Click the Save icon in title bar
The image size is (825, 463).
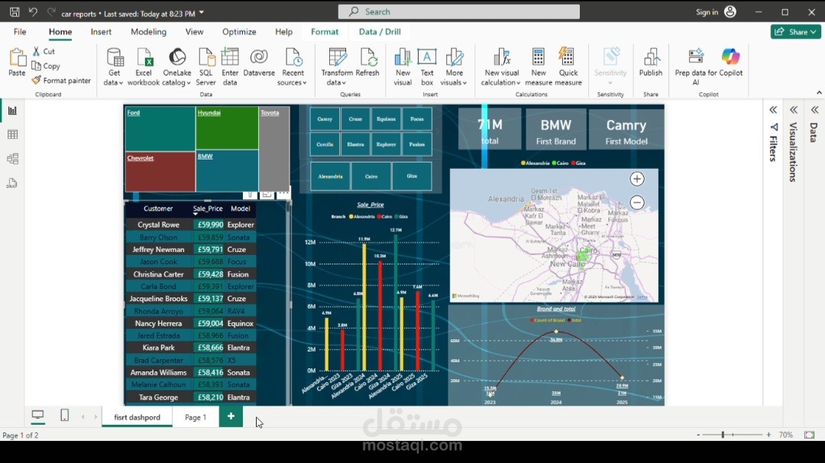(x=15, y=11)
